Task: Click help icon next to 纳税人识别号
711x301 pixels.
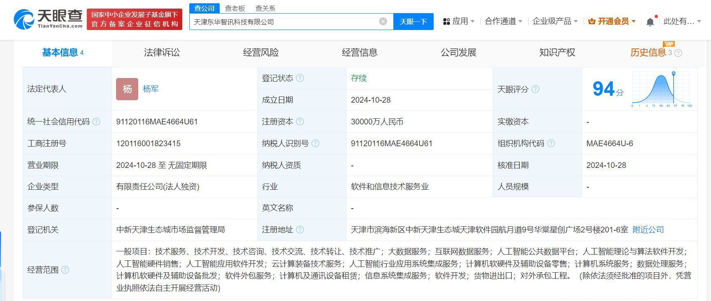Action: pyautogui.click(x=315, y=143)
